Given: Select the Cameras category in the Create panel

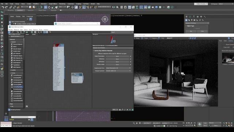Looking at the screenshot, I should [x=195, y=20].
